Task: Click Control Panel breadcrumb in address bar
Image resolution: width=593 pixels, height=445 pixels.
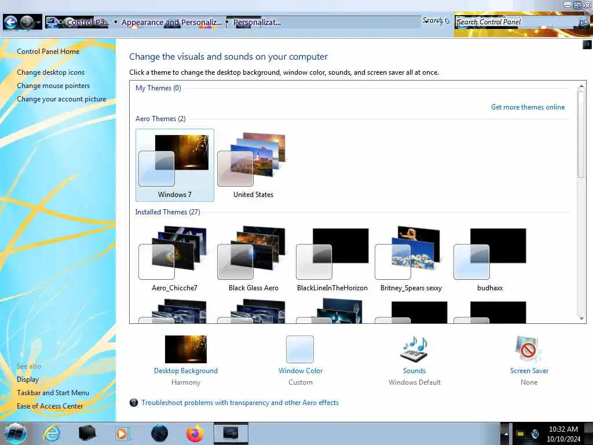Action: 87,23
